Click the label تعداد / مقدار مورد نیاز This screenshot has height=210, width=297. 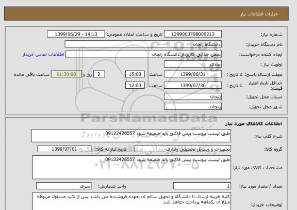click(261, 186)
